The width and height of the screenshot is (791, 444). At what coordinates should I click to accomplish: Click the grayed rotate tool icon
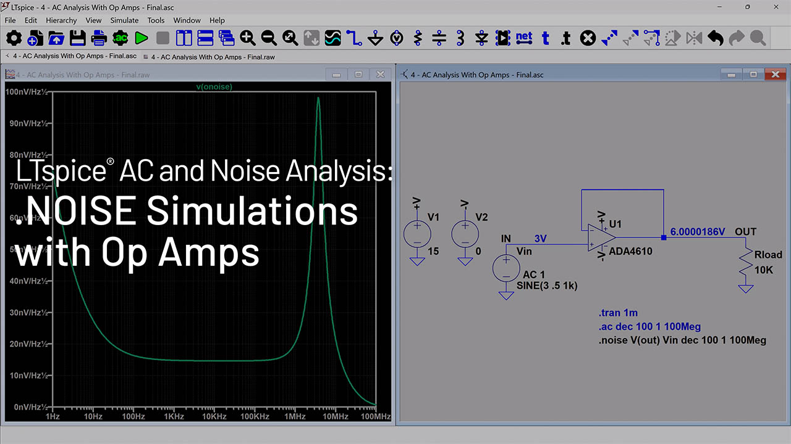[x=673, y=38]
